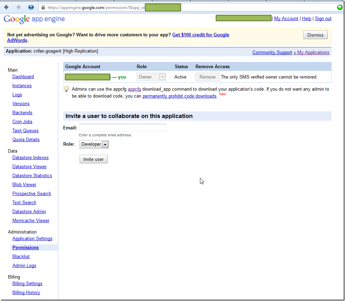The height and width of the screenshot is (301, 345).
Task: Click the green 'you' label
Action: coord(122,77)
